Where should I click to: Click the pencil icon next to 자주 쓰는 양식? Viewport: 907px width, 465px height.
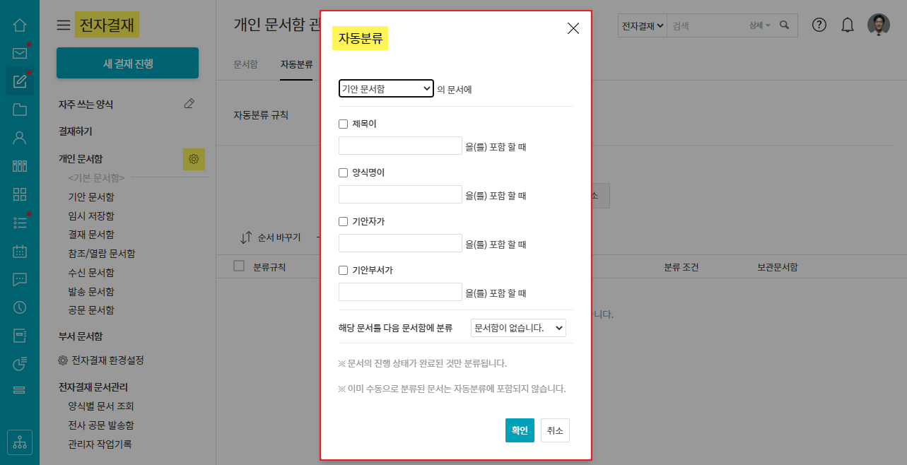click(189, 104)
